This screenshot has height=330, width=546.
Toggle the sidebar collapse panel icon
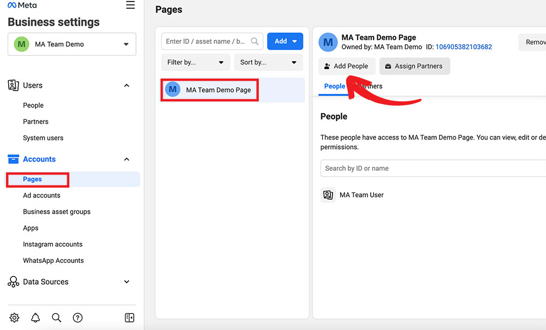[129, 317]
